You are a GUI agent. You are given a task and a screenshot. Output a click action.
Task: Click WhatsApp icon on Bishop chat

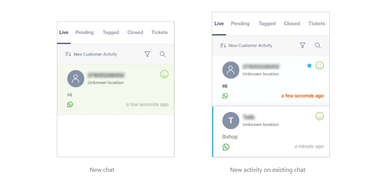point(226,147)
